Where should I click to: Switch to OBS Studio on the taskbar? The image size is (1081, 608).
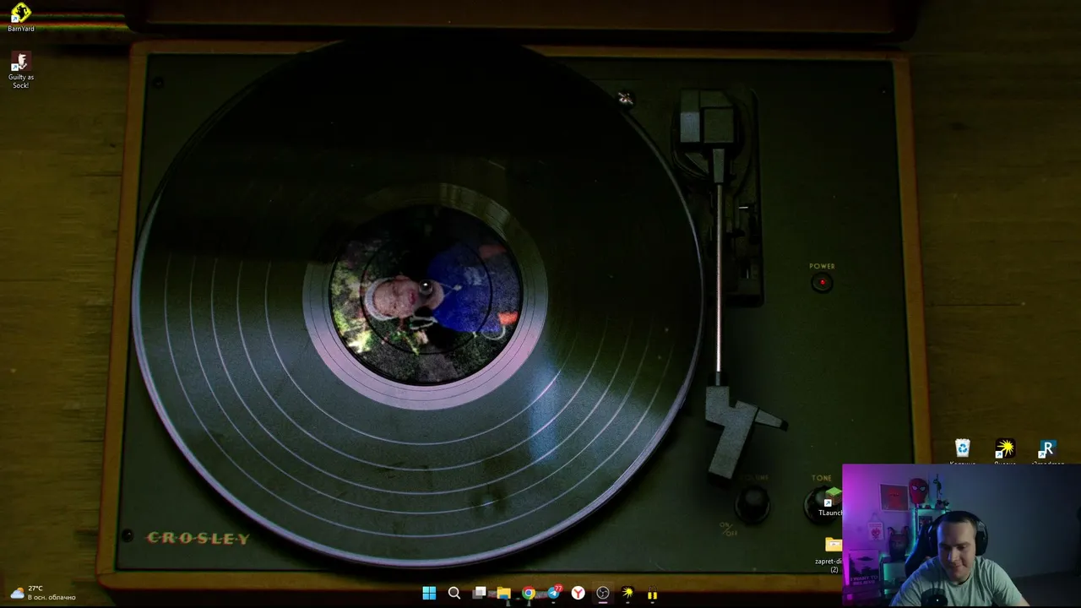coord(603,593)
